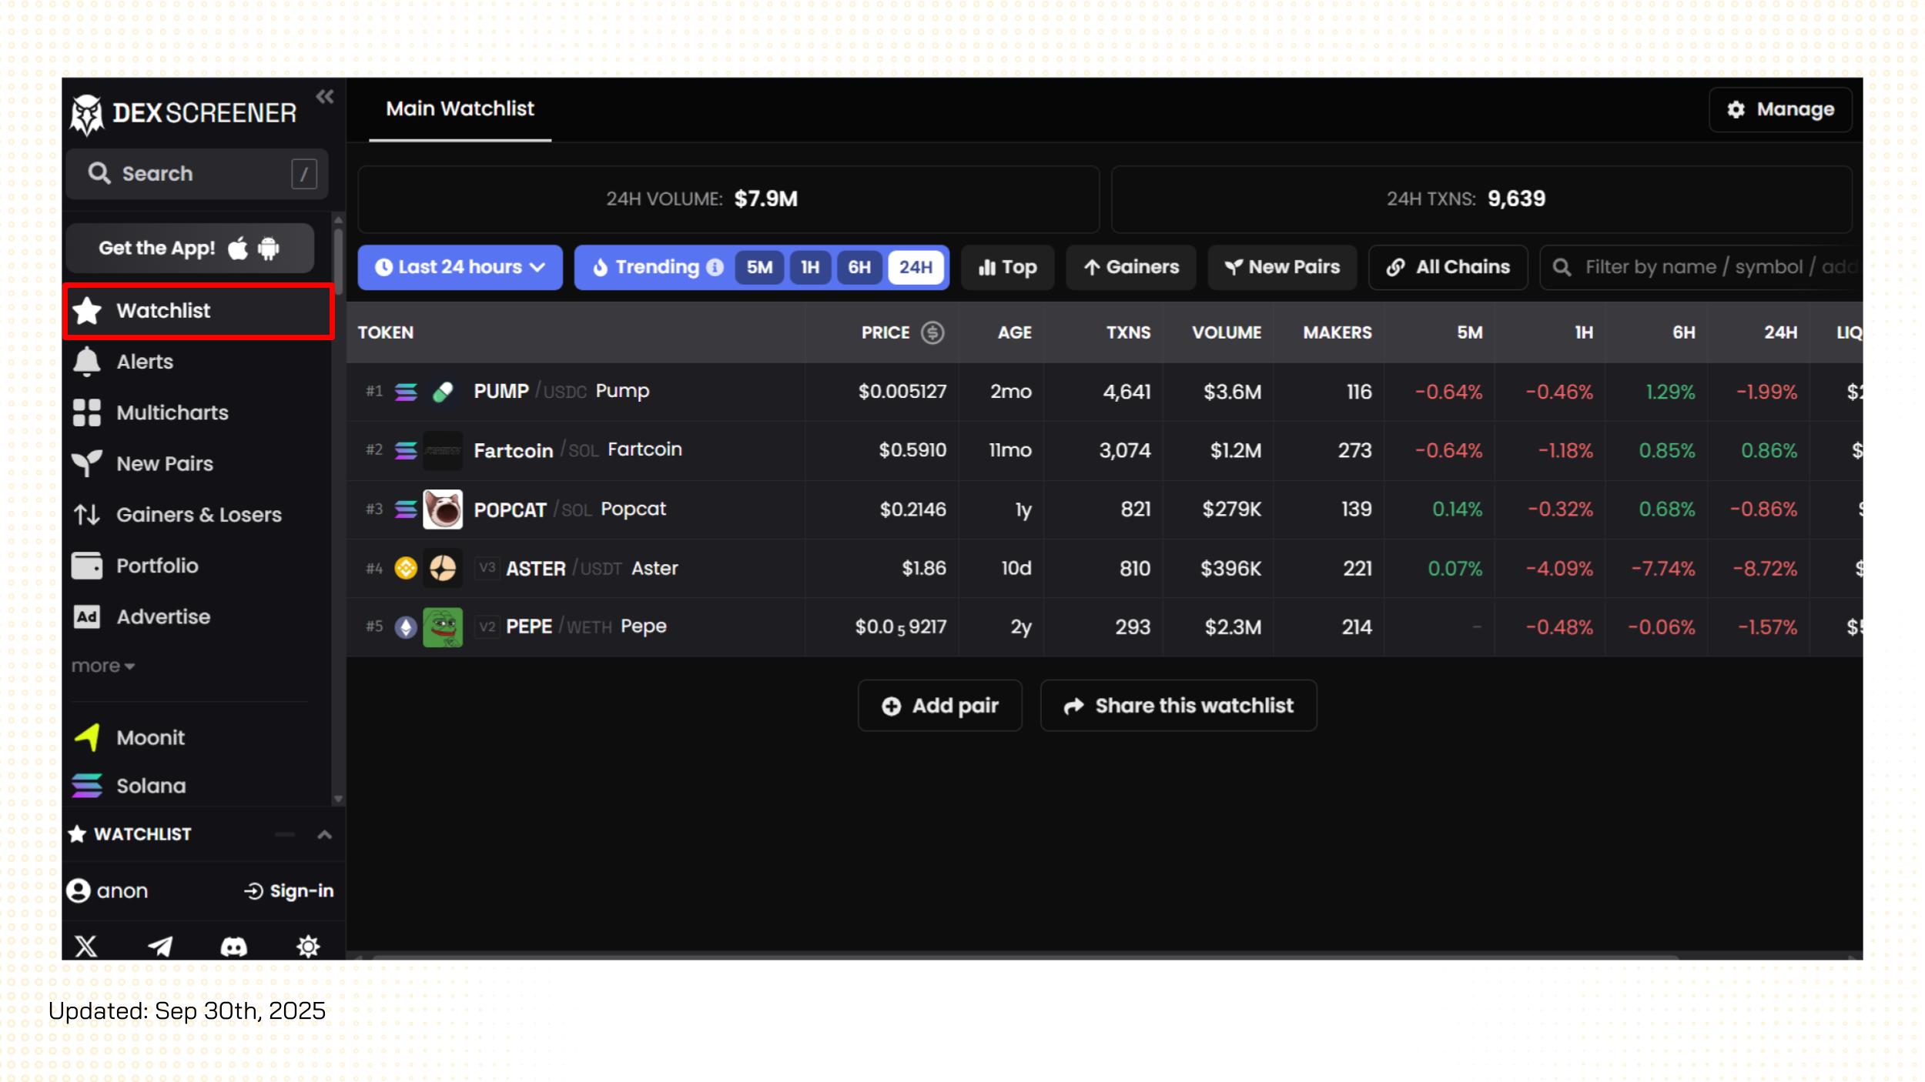Open Alerts bell in sidebar
The width and height of the screenshot is (1925, 1082).
(x=145, y=362)
